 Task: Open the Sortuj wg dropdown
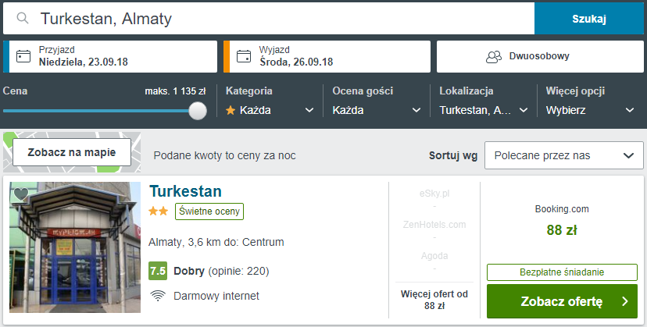coord(563,155)
